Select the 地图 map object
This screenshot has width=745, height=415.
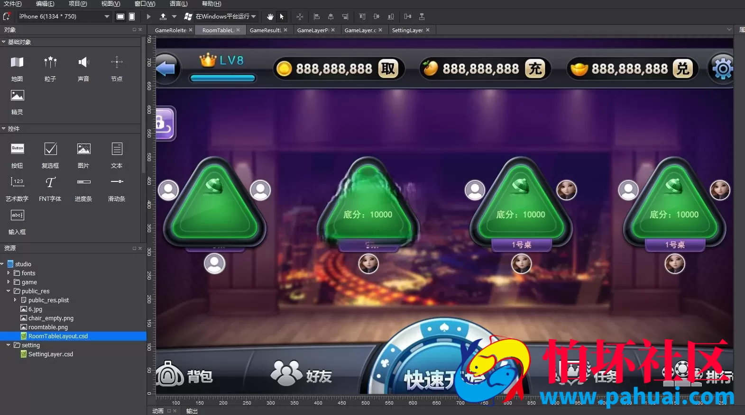point(17,68)
